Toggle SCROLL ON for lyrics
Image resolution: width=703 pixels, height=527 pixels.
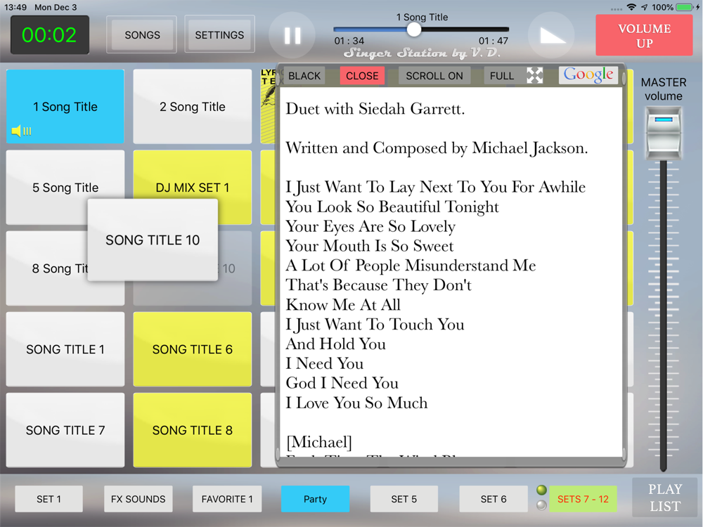pos(434,76)
